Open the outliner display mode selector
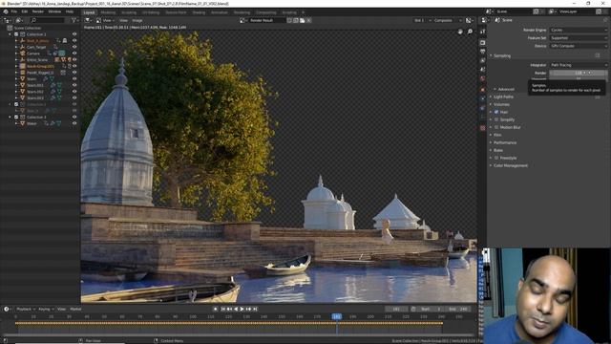 19,20
